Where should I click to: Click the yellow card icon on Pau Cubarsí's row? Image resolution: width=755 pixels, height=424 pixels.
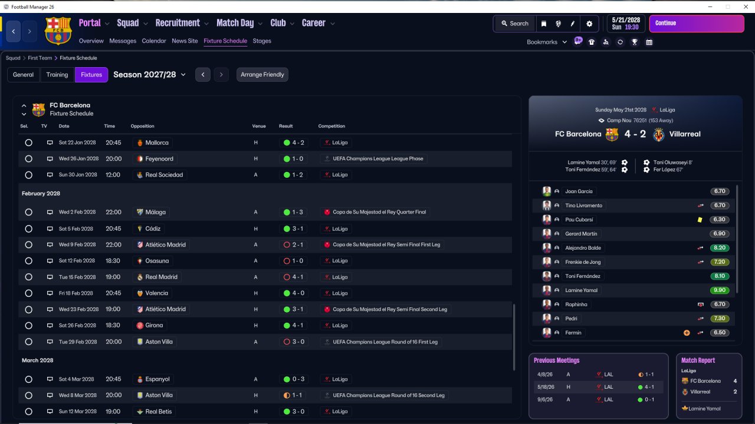(x=700, y=220)
